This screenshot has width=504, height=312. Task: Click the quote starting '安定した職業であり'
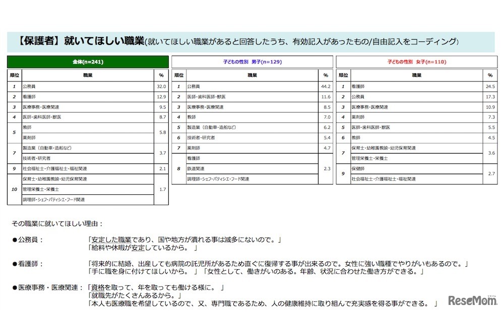point(184,240)
